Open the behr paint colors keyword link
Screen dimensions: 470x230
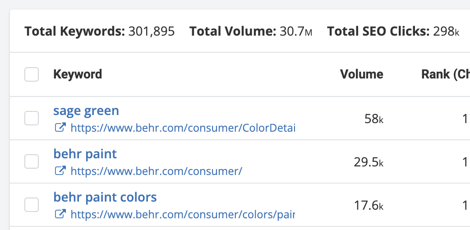[x=105, y=197]
